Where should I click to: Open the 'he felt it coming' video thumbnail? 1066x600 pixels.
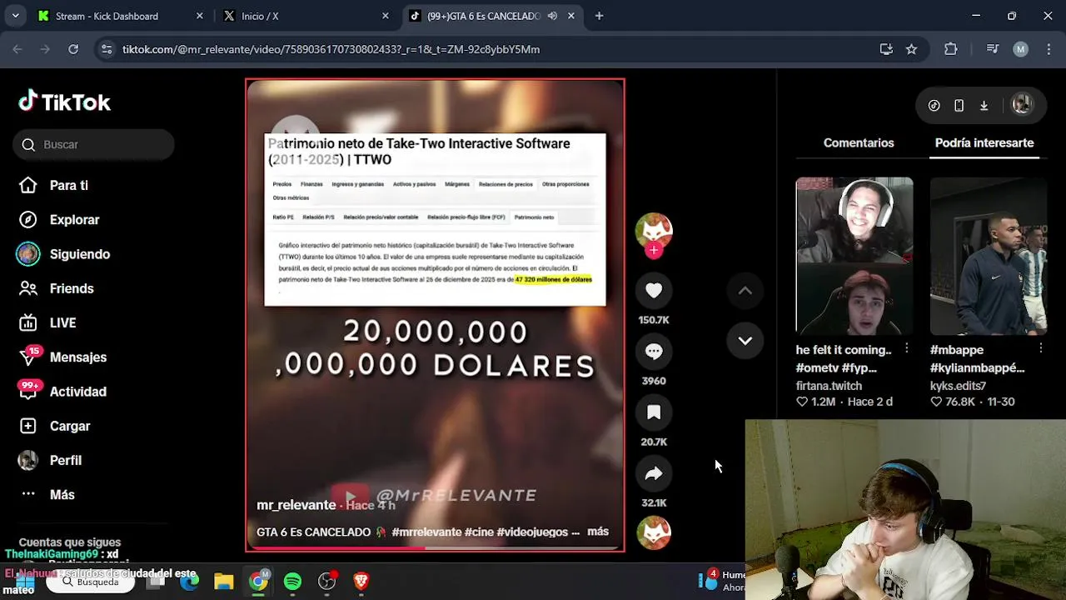(x=854, y=256)
